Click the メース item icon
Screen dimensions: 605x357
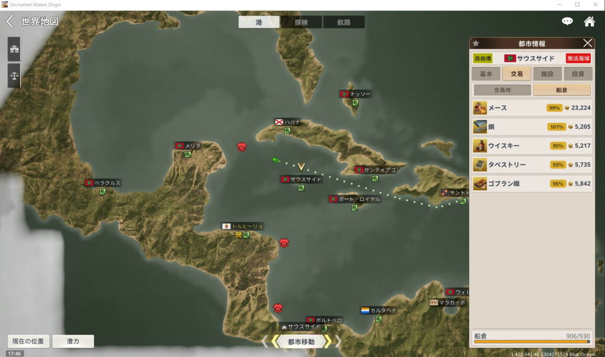[x=480, y=108]
